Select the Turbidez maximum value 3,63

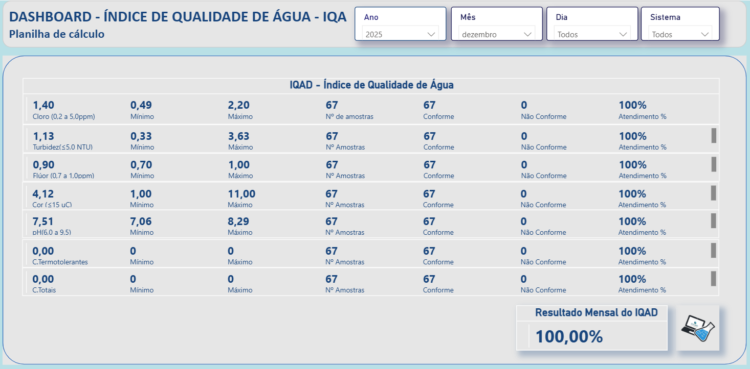(239, 136)
